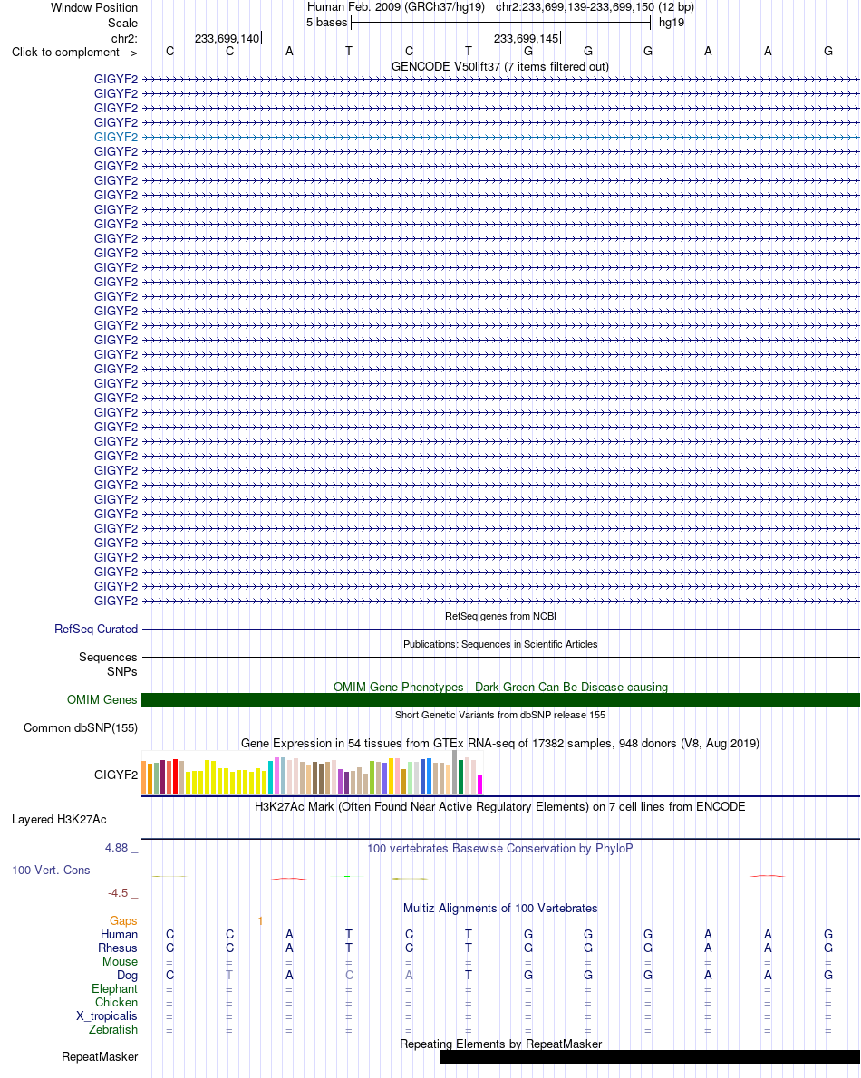Click the OMIM Genes track label

[x=102, y=699]
